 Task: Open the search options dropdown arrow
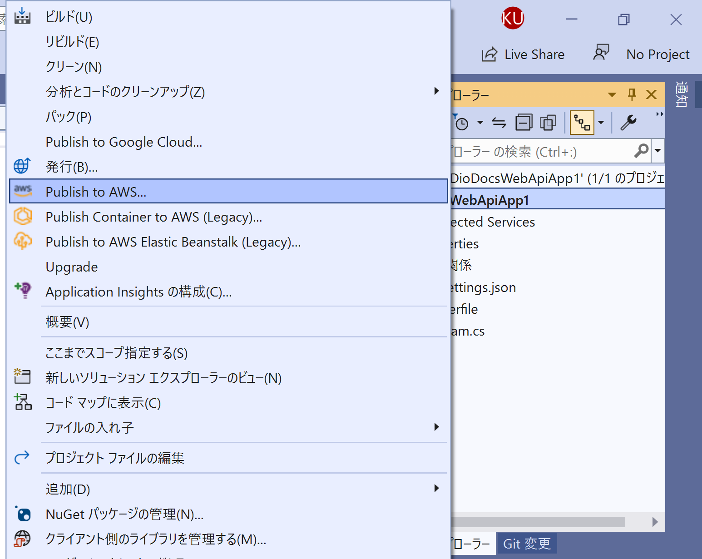pyautogui.click(x=658, y=151)
